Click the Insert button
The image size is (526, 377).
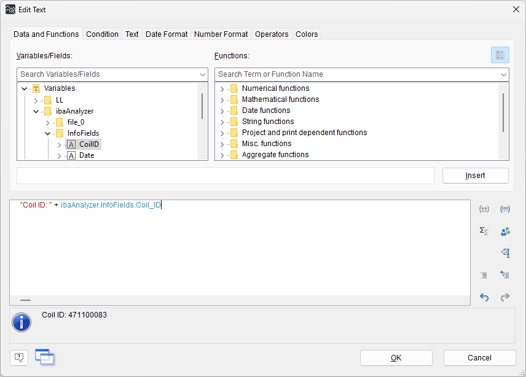(476, 176)
